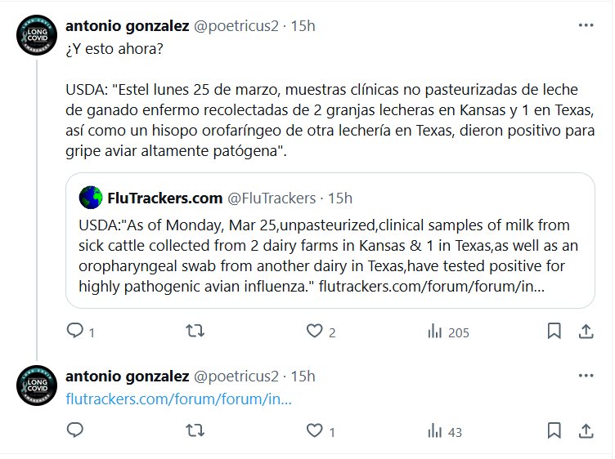
Task: Open the flutrackers.com forum link in second tweet
Action: (178, 399)
